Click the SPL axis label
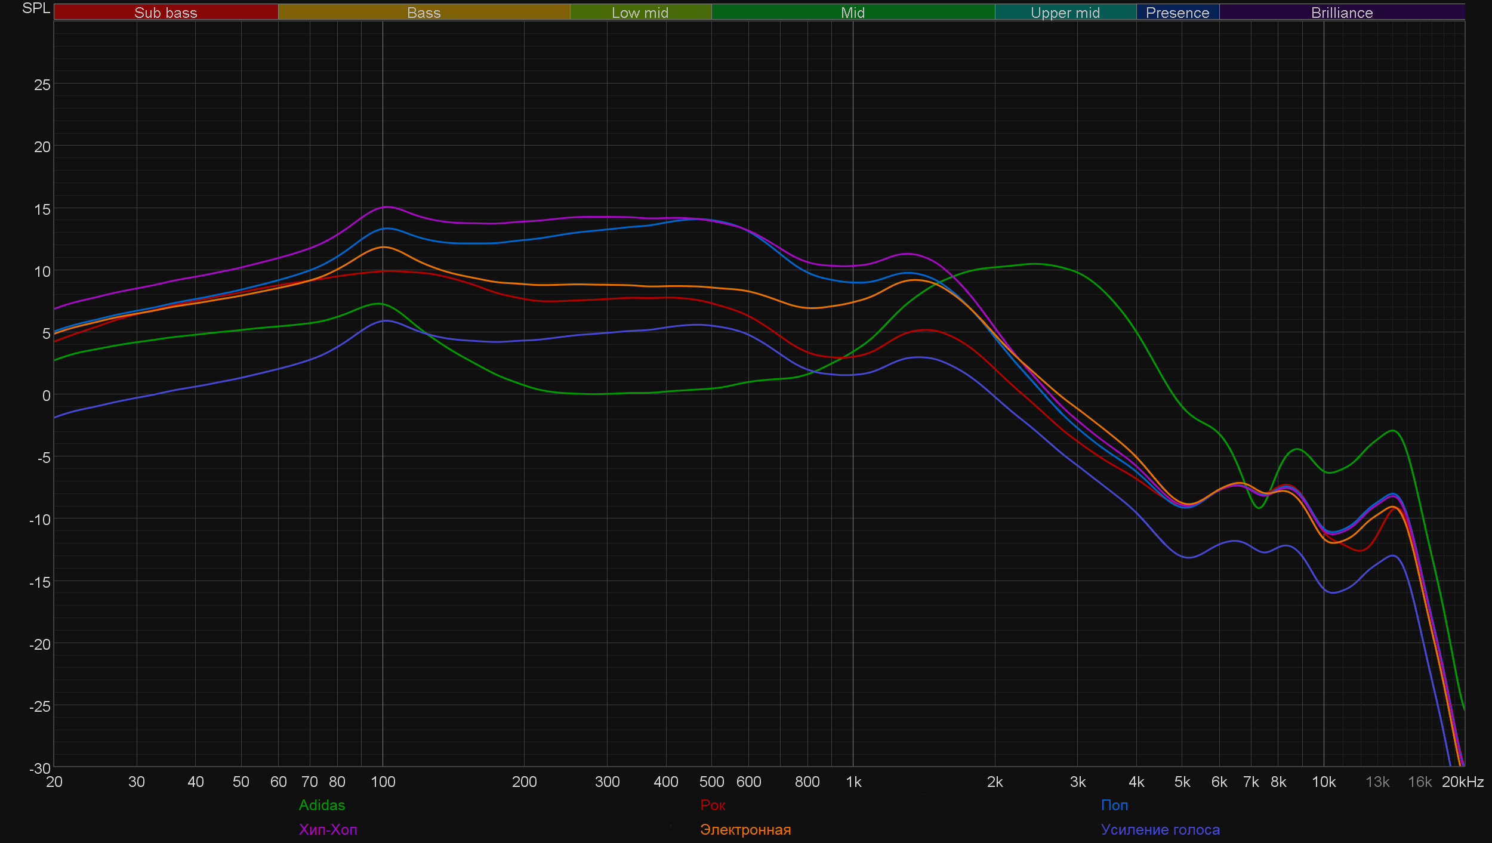This screenshot has width=1492, height=843. pos(36,8)
